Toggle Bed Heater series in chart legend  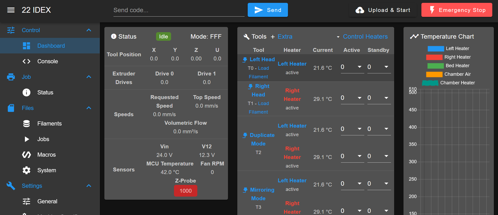457,66
